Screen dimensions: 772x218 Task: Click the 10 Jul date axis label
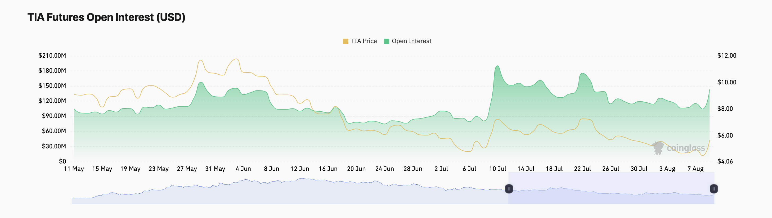[x=497, y=169]
